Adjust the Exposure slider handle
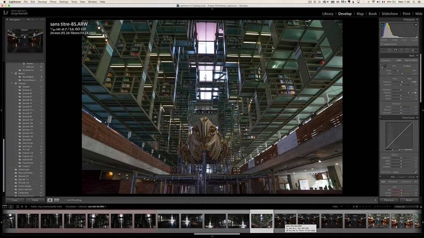 pos(402,82)
